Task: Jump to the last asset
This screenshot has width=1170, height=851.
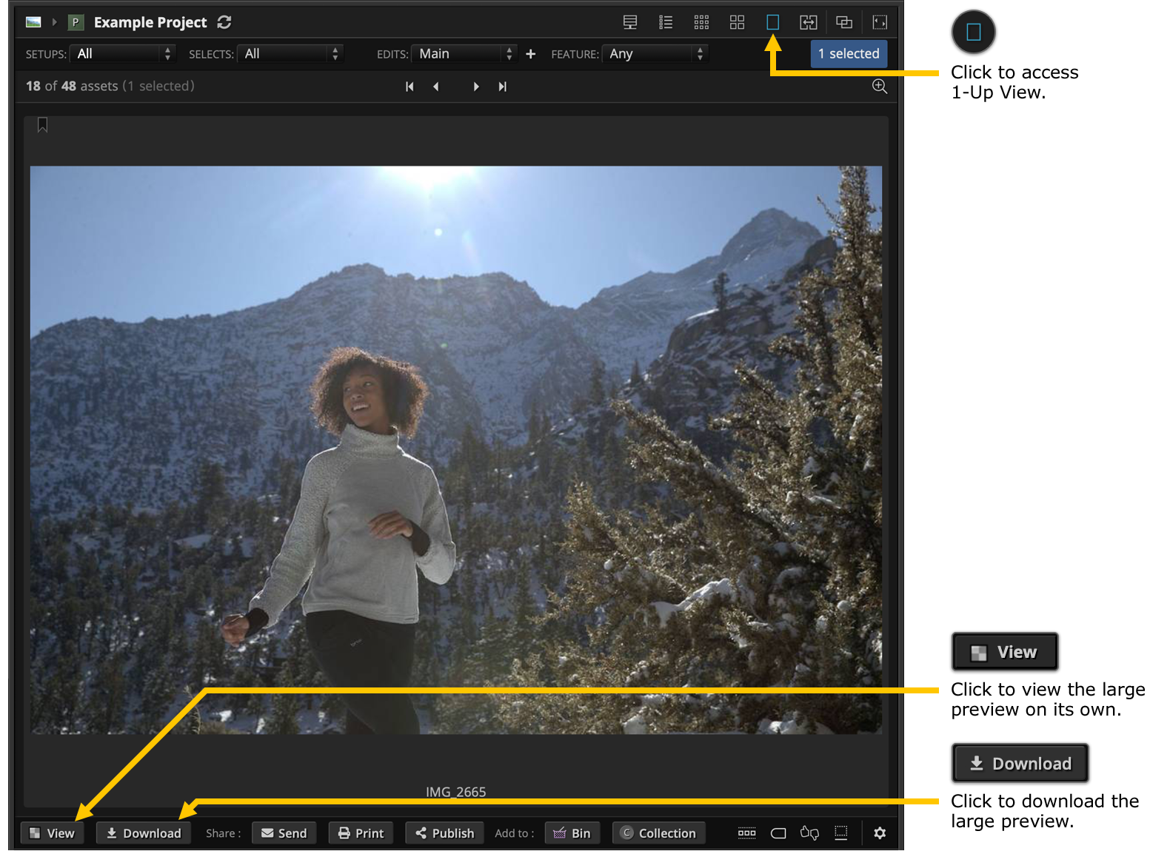Action: point(502,87)
